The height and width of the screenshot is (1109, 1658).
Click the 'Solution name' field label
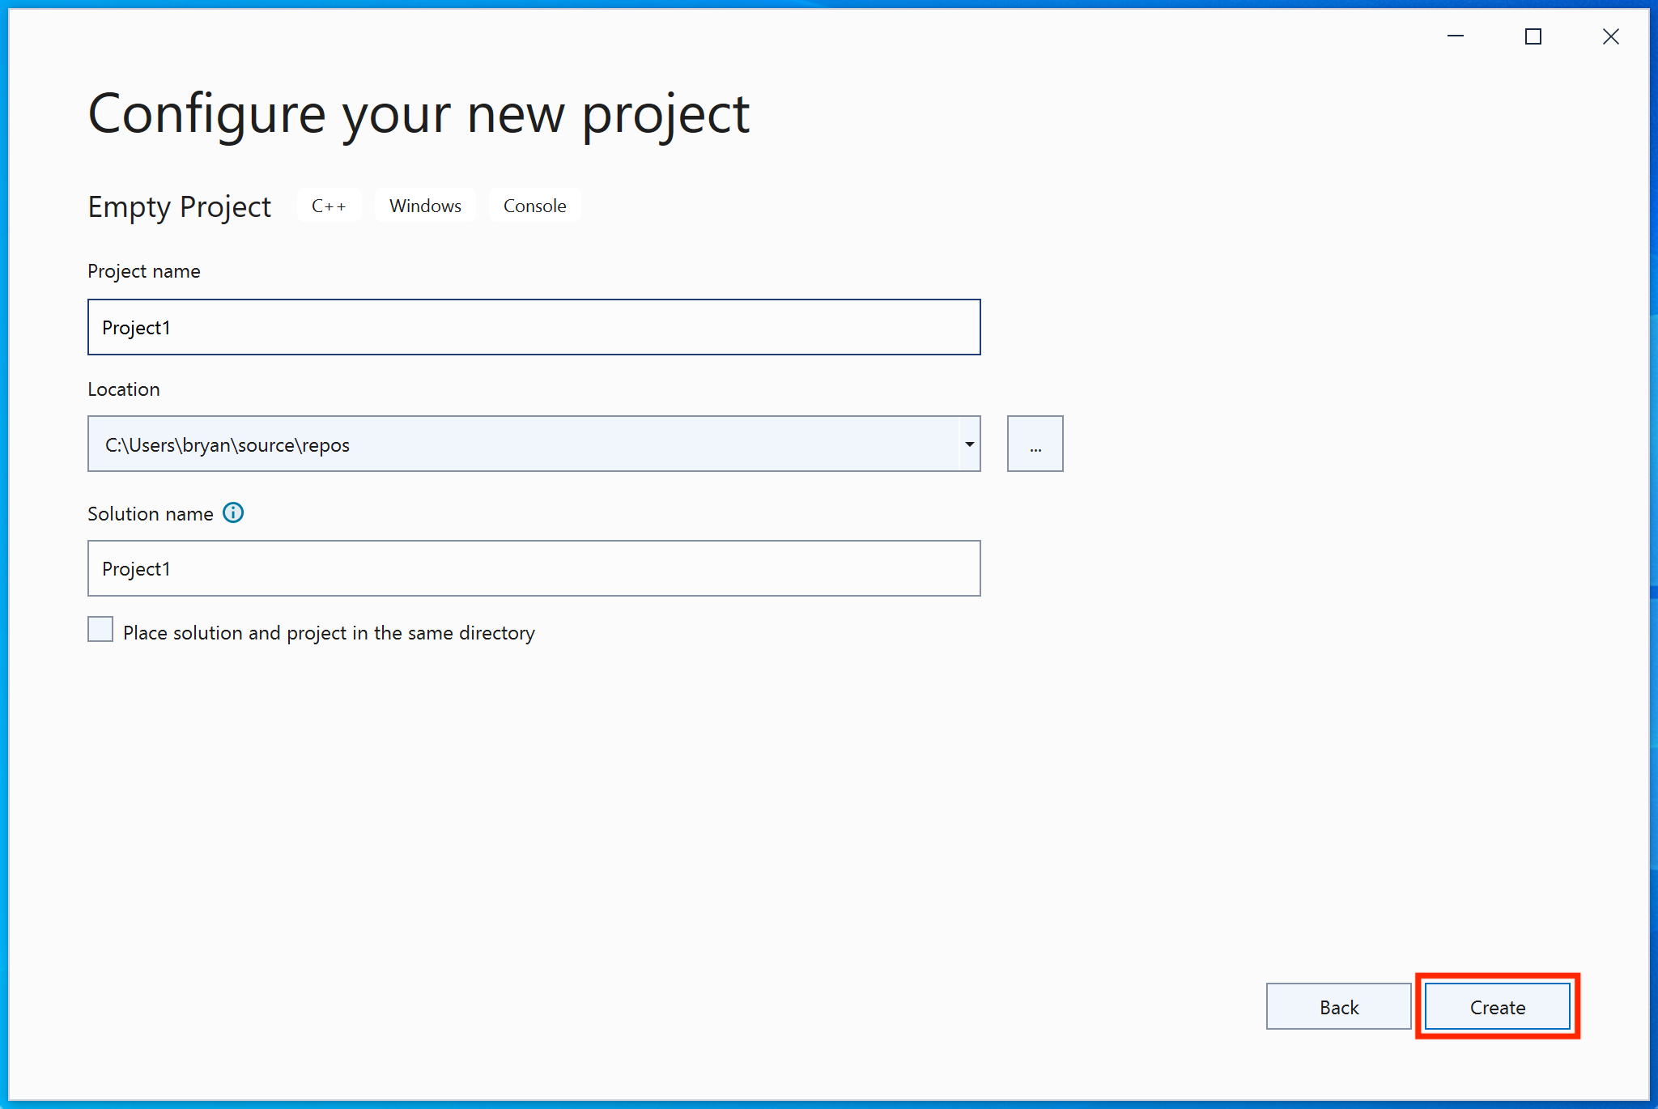(x=151, y=514)
